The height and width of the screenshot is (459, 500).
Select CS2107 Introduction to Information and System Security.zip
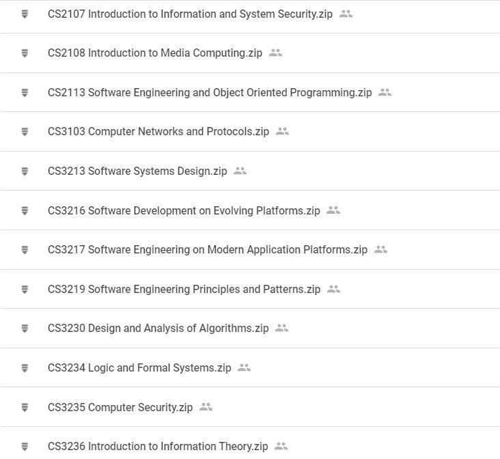coord(190,14)
